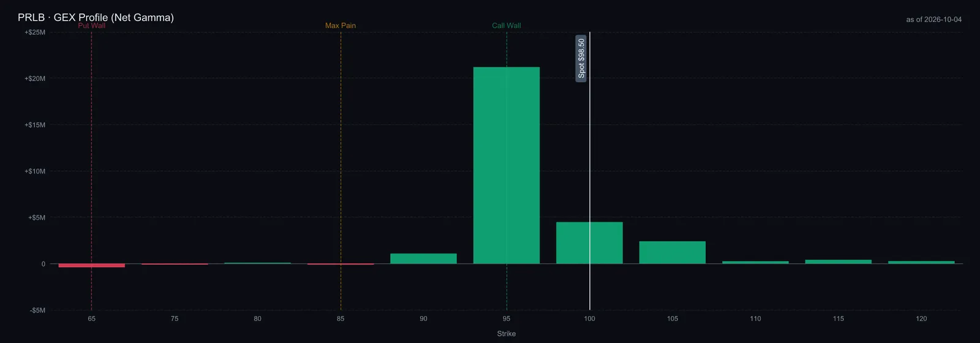Select the thin red bar at strike 85
980x343 pixels.
(x=341, y=264)
